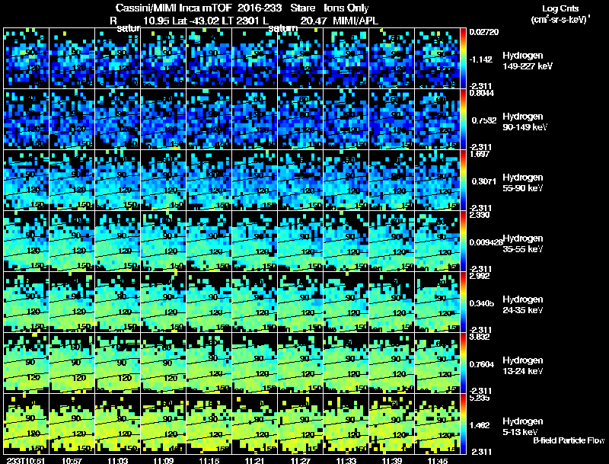This screenshot has height=464, width=609.
Task: Click the color bar for 149-227 keV row
Action: pos(463,59)
